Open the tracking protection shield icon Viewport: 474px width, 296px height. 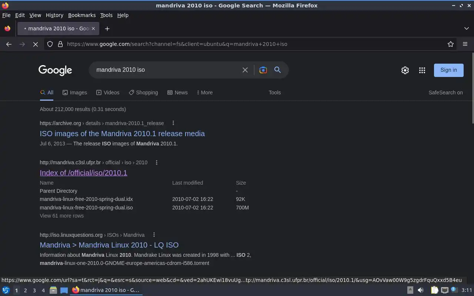(50, 44)
